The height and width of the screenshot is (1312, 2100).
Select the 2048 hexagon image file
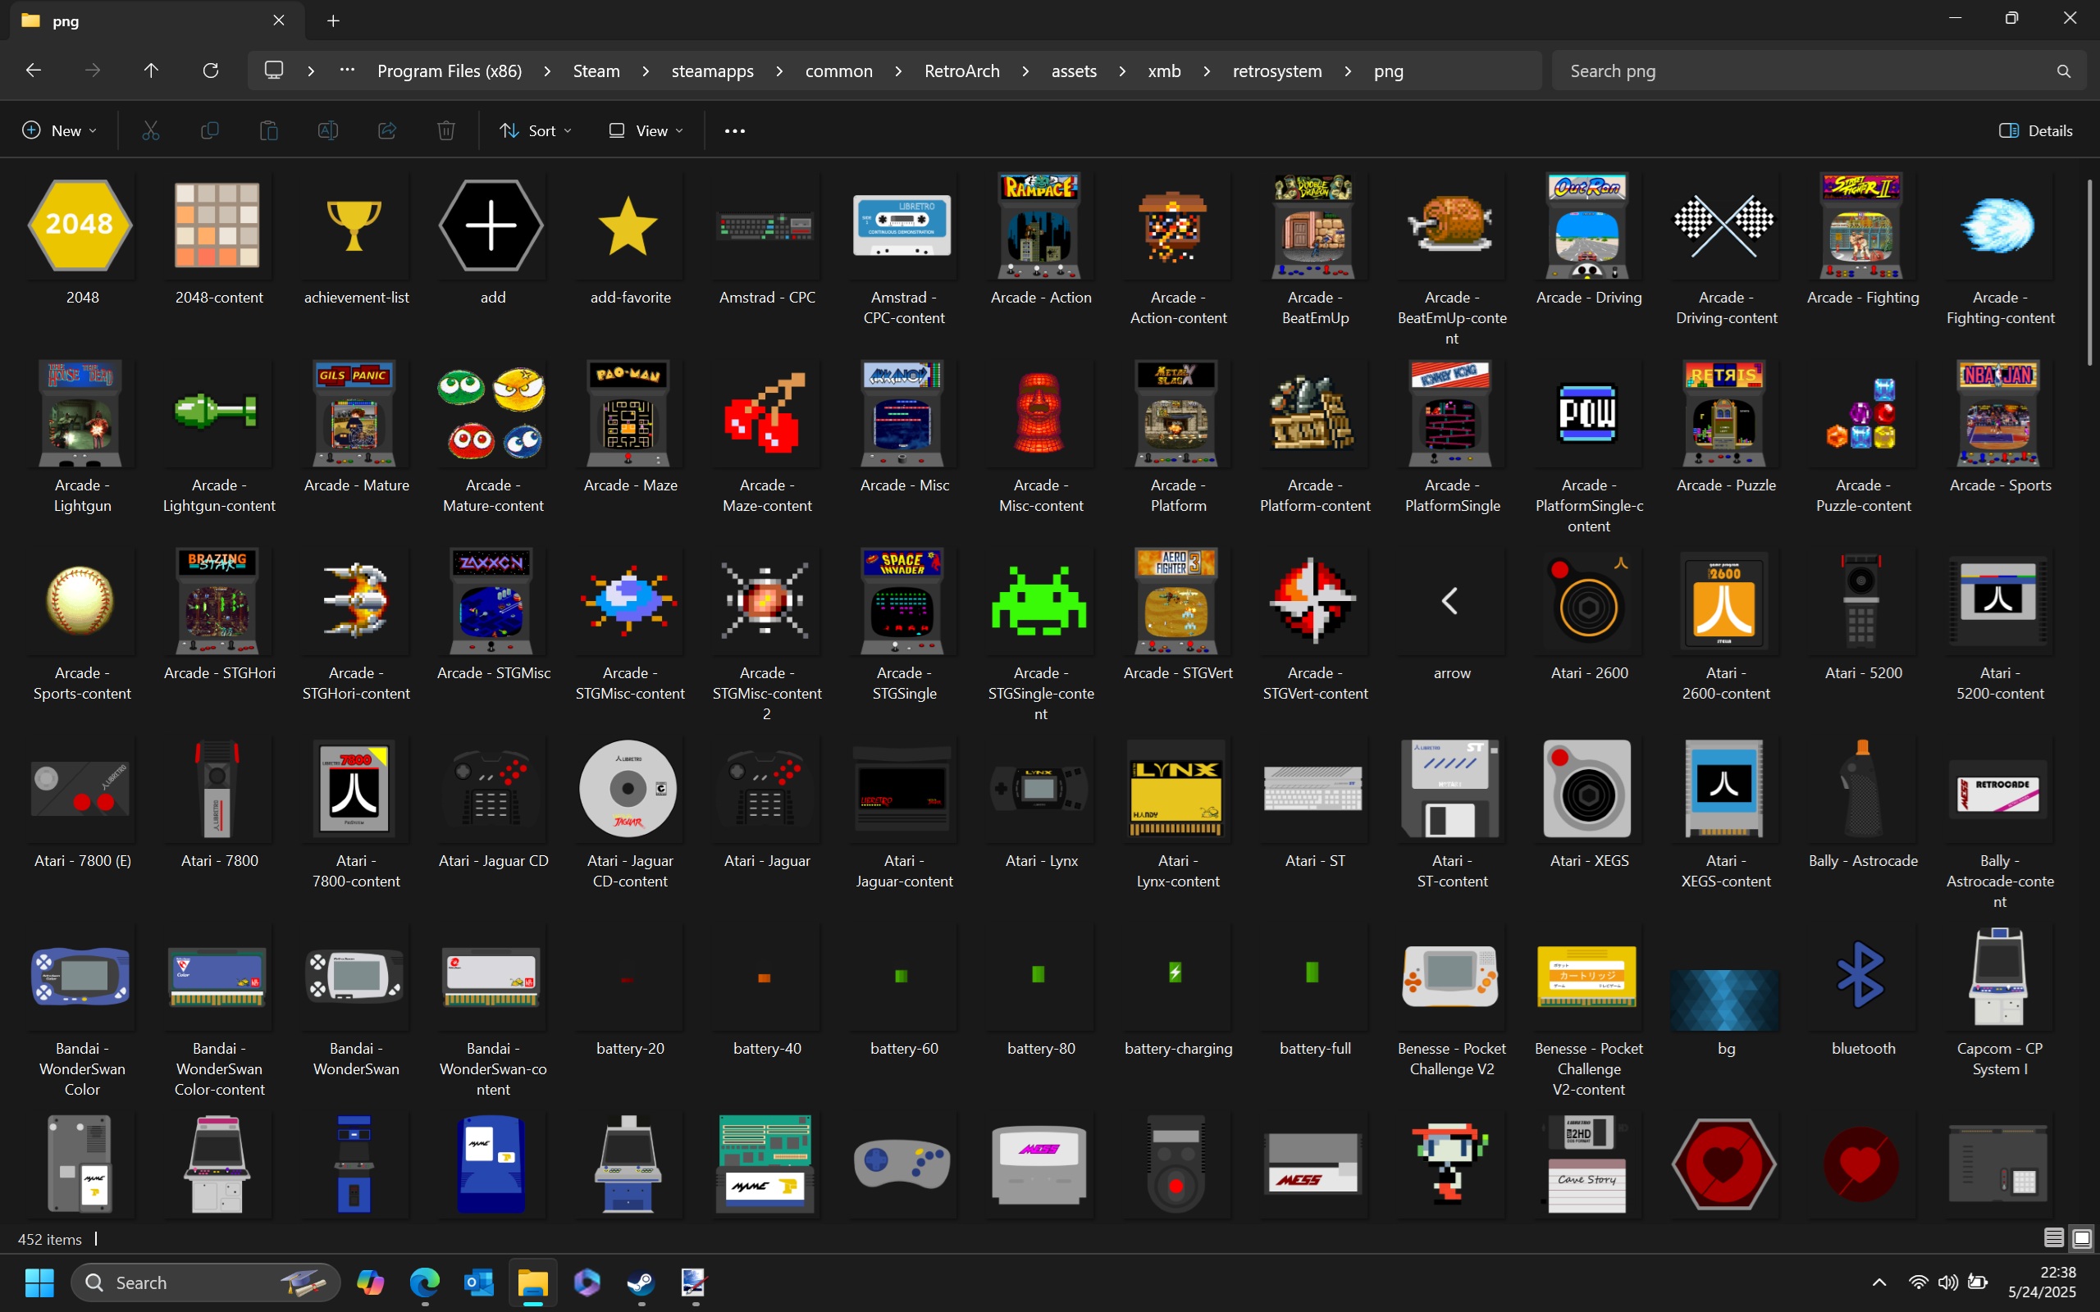coord(80,225)
